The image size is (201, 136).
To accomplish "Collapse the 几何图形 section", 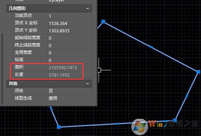I will point(88,8).
